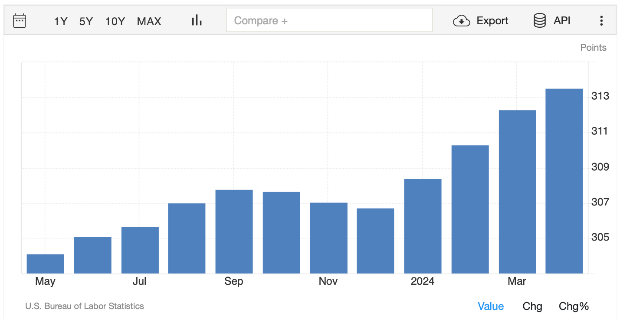Click the Mar x-axis label

point(517,281)
